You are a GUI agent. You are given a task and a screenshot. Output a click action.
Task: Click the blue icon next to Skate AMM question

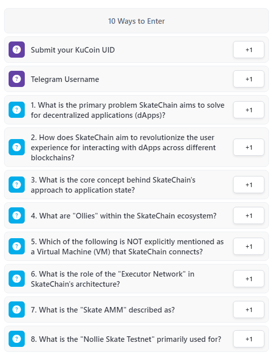[17, 309]
